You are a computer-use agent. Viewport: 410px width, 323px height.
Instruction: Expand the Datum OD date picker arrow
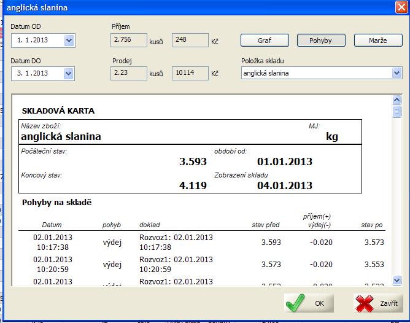[69, 41]
